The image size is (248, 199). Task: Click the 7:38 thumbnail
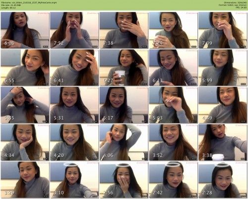tap(124, 30)
